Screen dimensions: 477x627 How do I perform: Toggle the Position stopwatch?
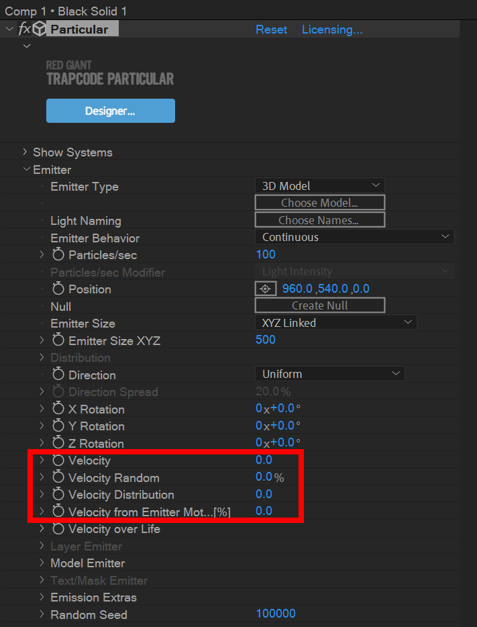[x=58, y=289]
